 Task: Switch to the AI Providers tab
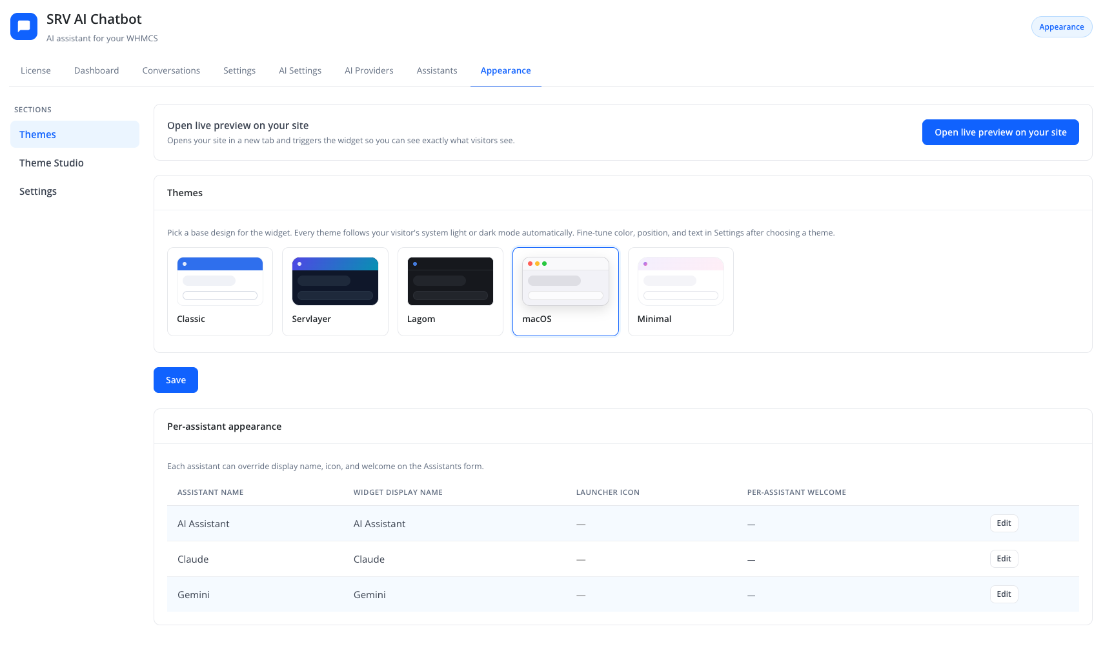pos(369,70)
